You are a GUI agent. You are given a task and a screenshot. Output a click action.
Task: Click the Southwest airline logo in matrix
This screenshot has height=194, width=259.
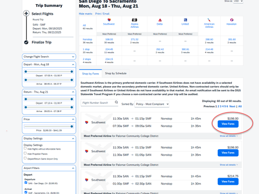109,20
